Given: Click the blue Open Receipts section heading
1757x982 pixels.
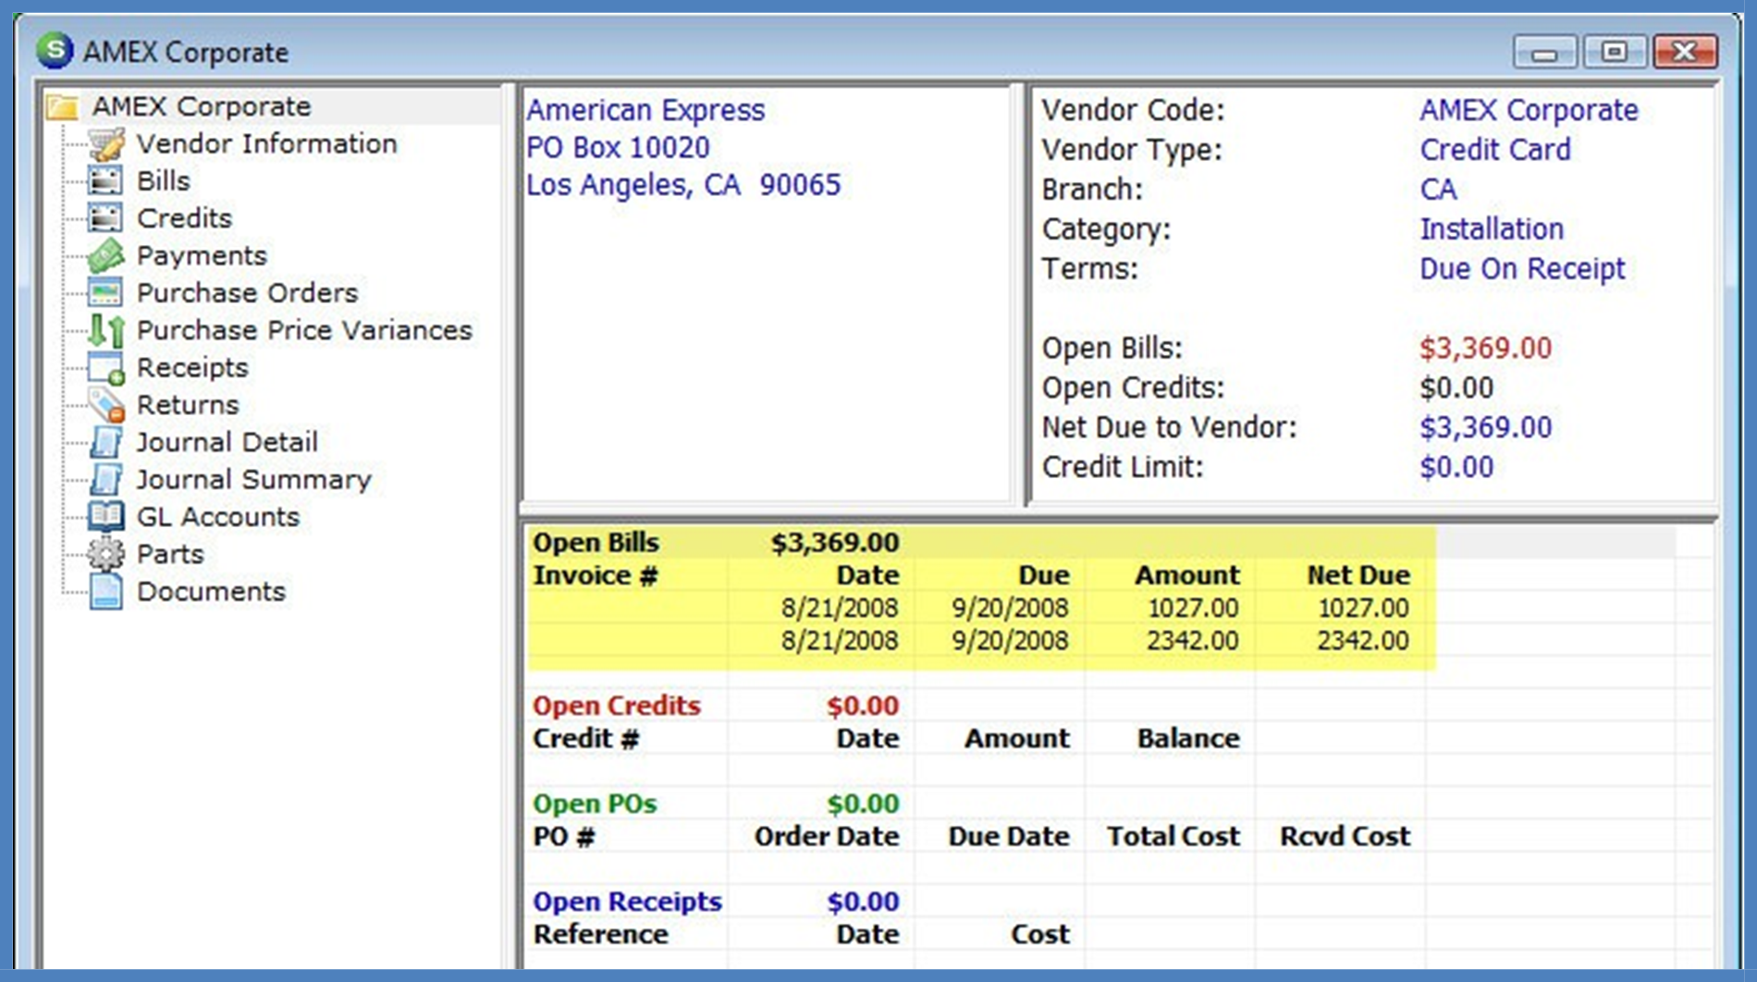Looking at the screenshot, I should (x=627, y=902).
